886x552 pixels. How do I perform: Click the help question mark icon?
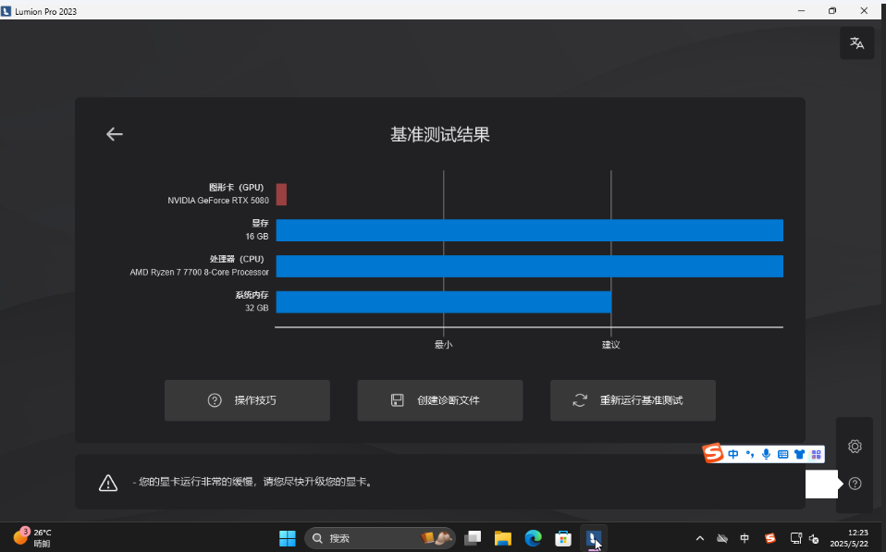point(855,484)
